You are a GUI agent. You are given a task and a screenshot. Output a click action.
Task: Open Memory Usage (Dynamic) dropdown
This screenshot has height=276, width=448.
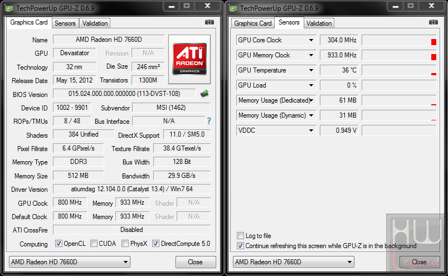(311, 115)
